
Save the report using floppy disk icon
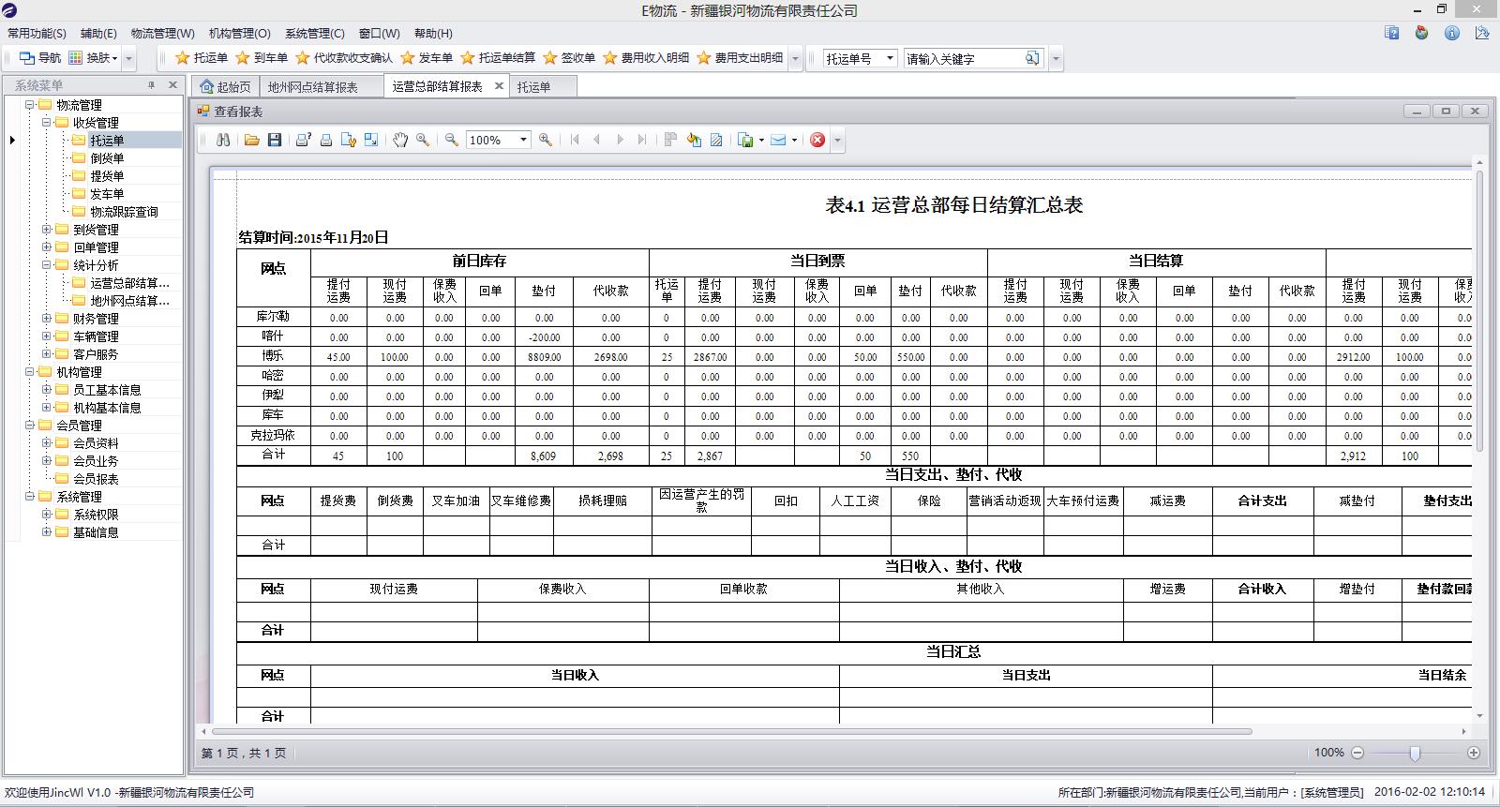[x=275, y=140]
